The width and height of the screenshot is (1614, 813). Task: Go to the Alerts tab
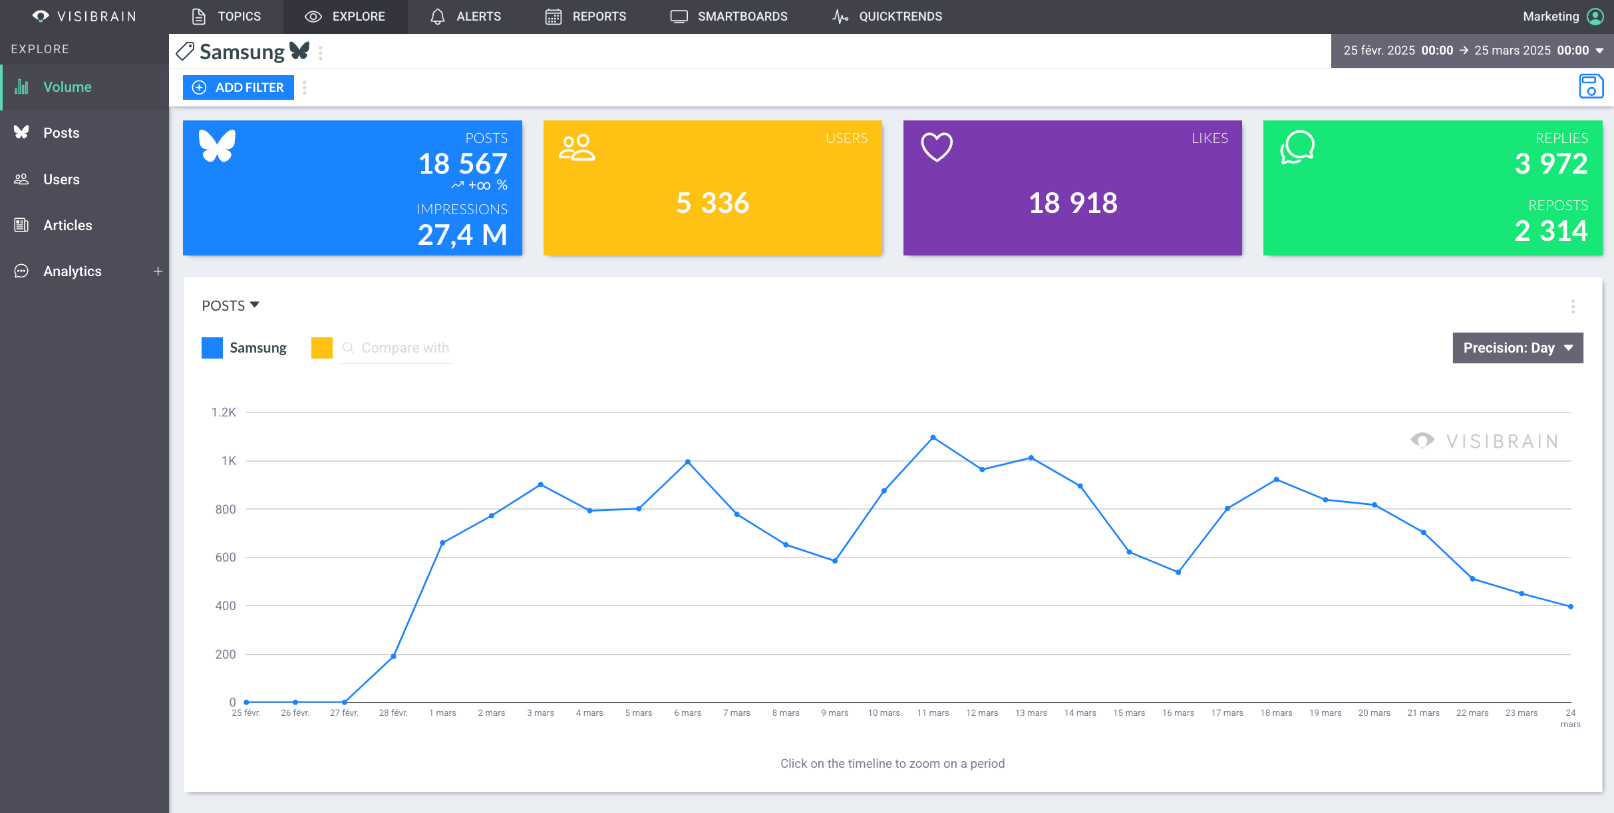pyautogui.click(x=466, y=17)
